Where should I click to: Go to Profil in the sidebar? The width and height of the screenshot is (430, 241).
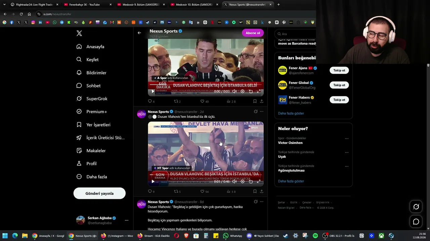pos(86,164)
